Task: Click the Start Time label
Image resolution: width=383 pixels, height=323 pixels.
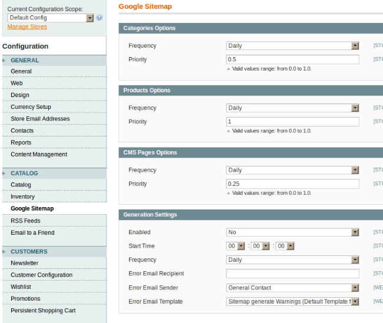Action: (x=141, y=246)
